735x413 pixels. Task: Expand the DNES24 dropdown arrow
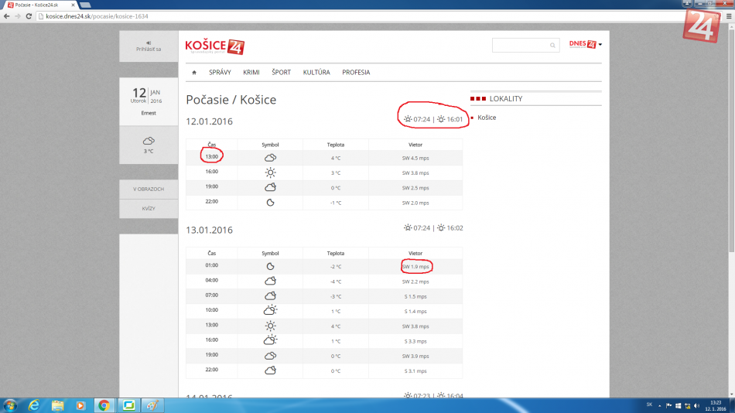click(600, 45)
